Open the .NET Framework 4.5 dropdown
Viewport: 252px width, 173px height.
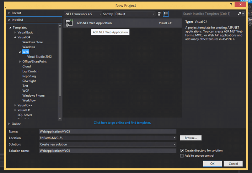[x=83, y=14]
